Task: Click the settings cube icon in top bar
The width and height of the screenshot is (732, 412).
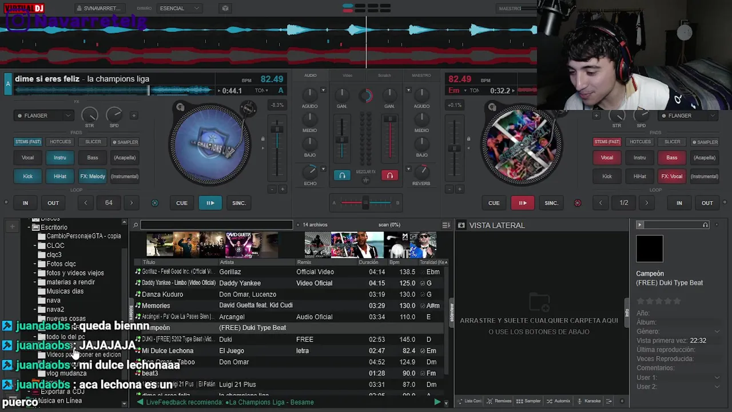Action: 225,8
